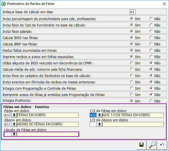
Task: Select Sim for Calcula média de adc. noturno
Action: click(x=131, y=69)
